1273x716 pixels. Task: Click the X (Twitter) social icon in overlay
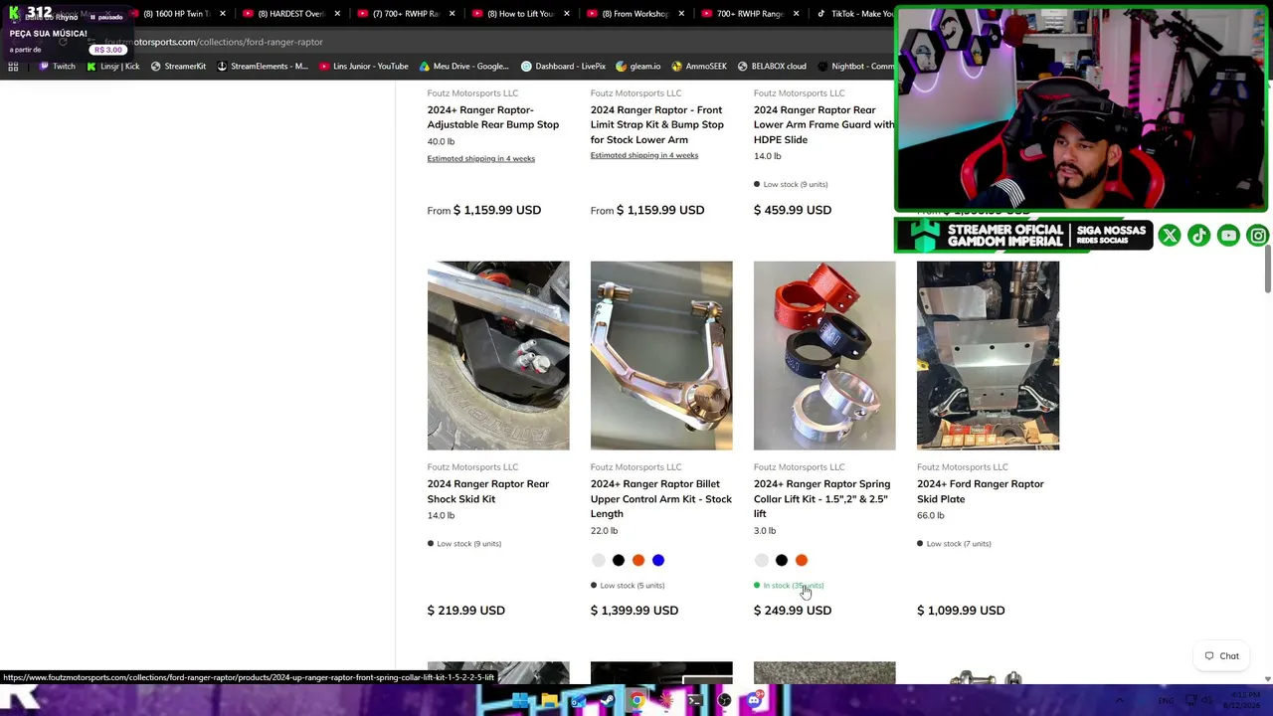1170,236
